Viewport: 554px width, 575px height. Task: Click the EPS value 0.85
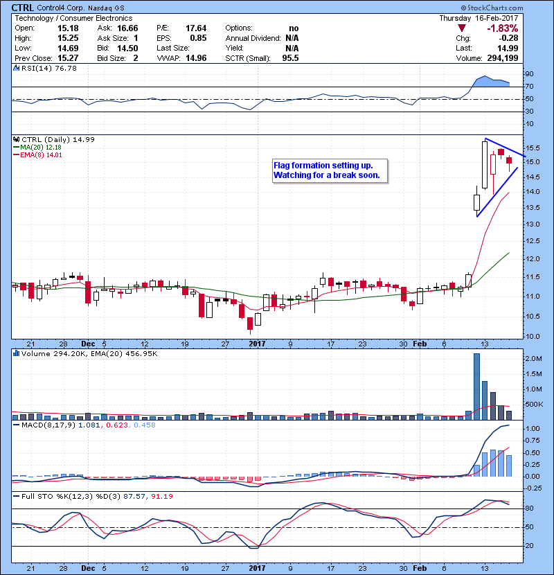click(198, 38)
